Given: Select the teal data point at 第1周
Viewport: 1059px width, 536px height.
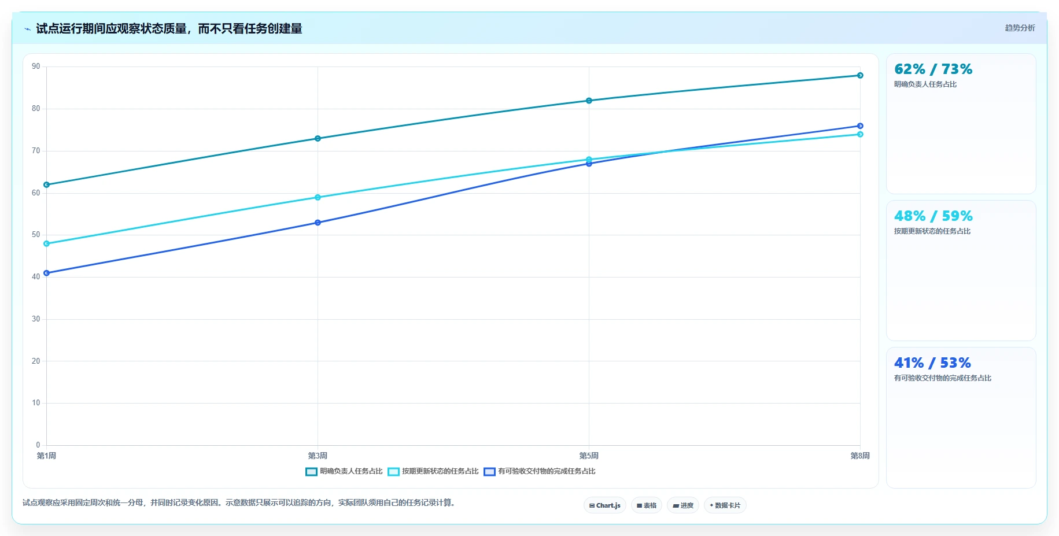Looking at the screenshot, I should (47, 185).
